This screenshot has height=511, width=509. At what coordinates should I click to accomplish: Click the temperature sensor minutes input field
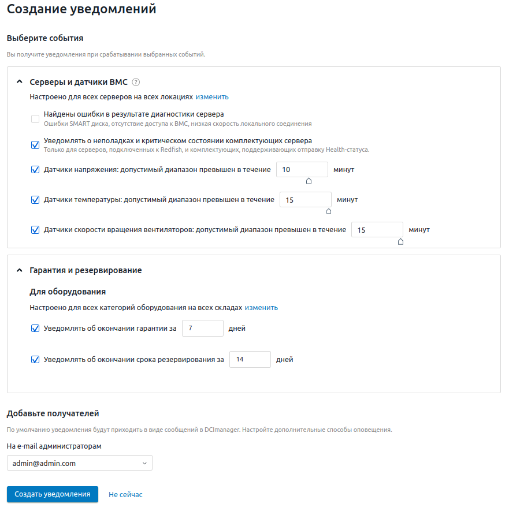coord(305,200)
